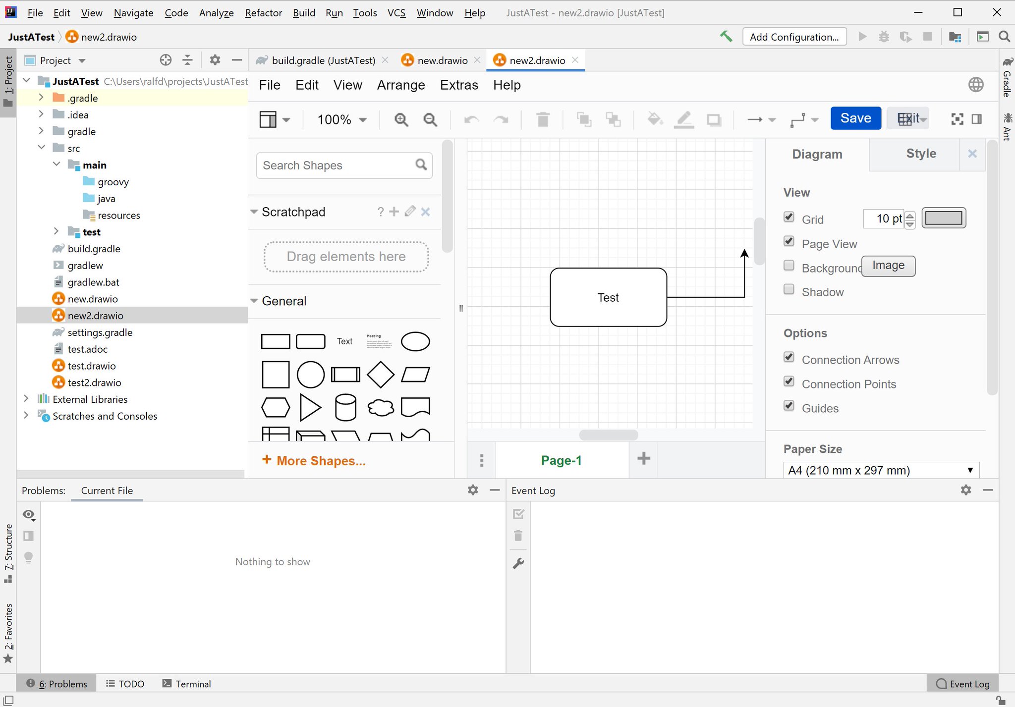
Task: Open the Arrange menu
Action: click(401, 85)
